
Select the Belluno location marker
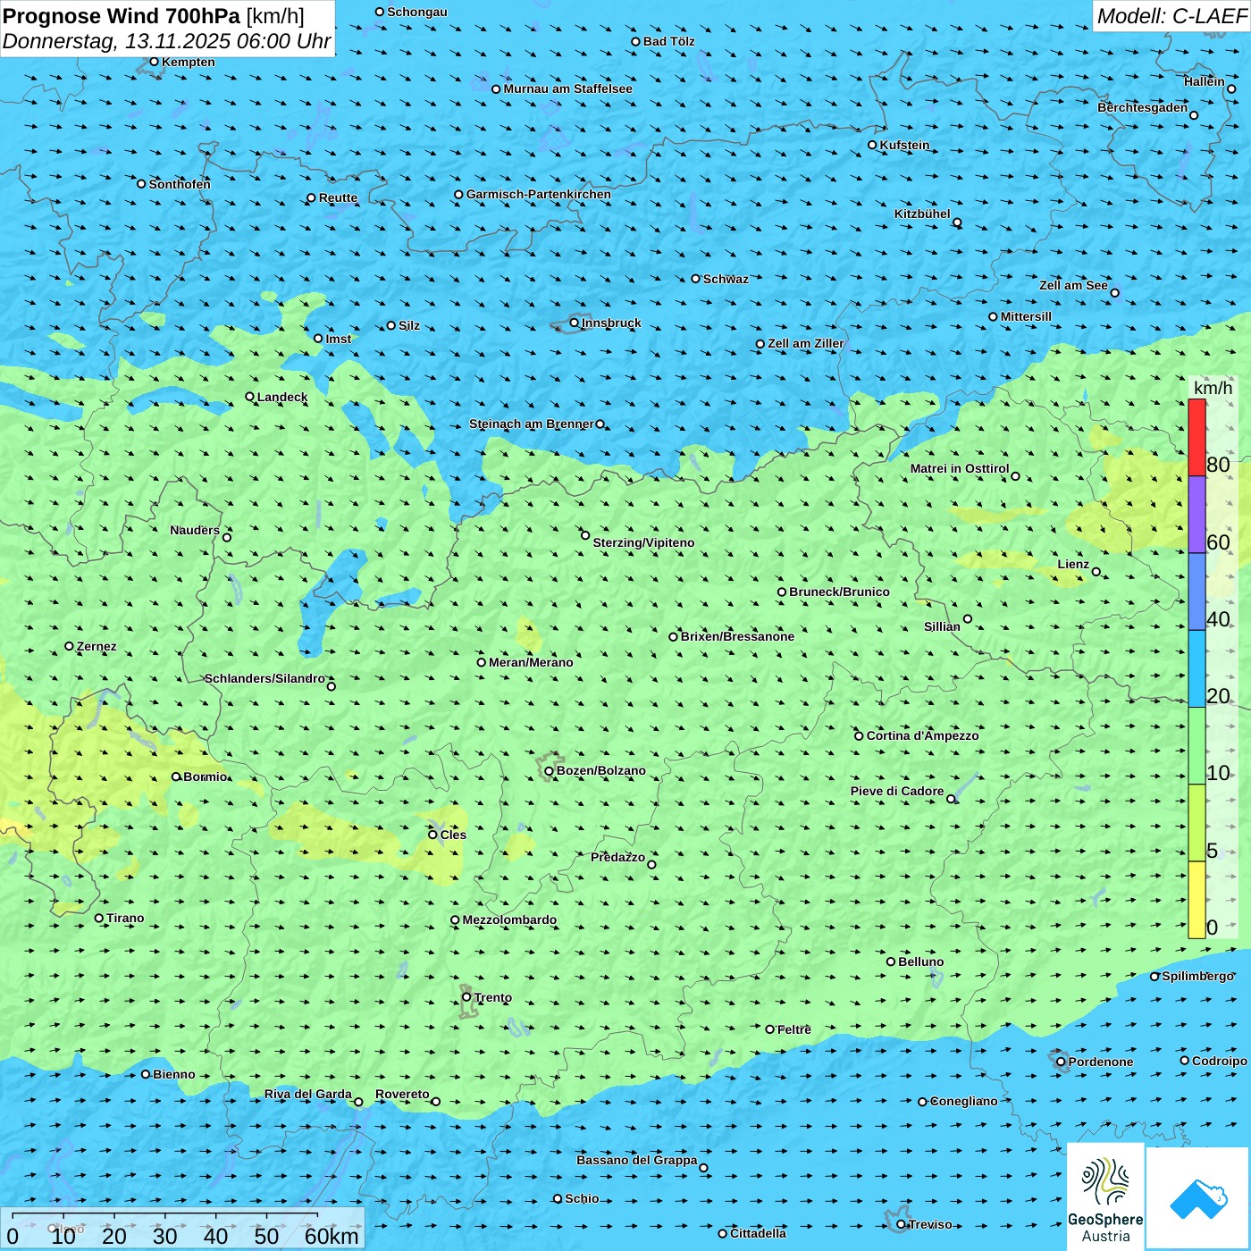891,961
